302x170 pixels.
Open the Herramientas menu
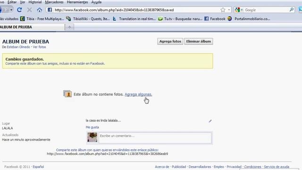[77, 2]
